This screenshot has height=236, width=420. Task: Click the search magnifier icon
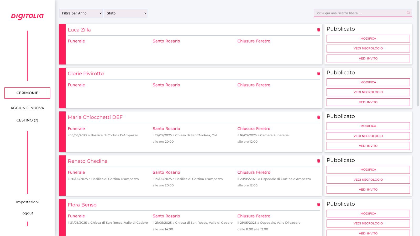[x=408, y=13]
